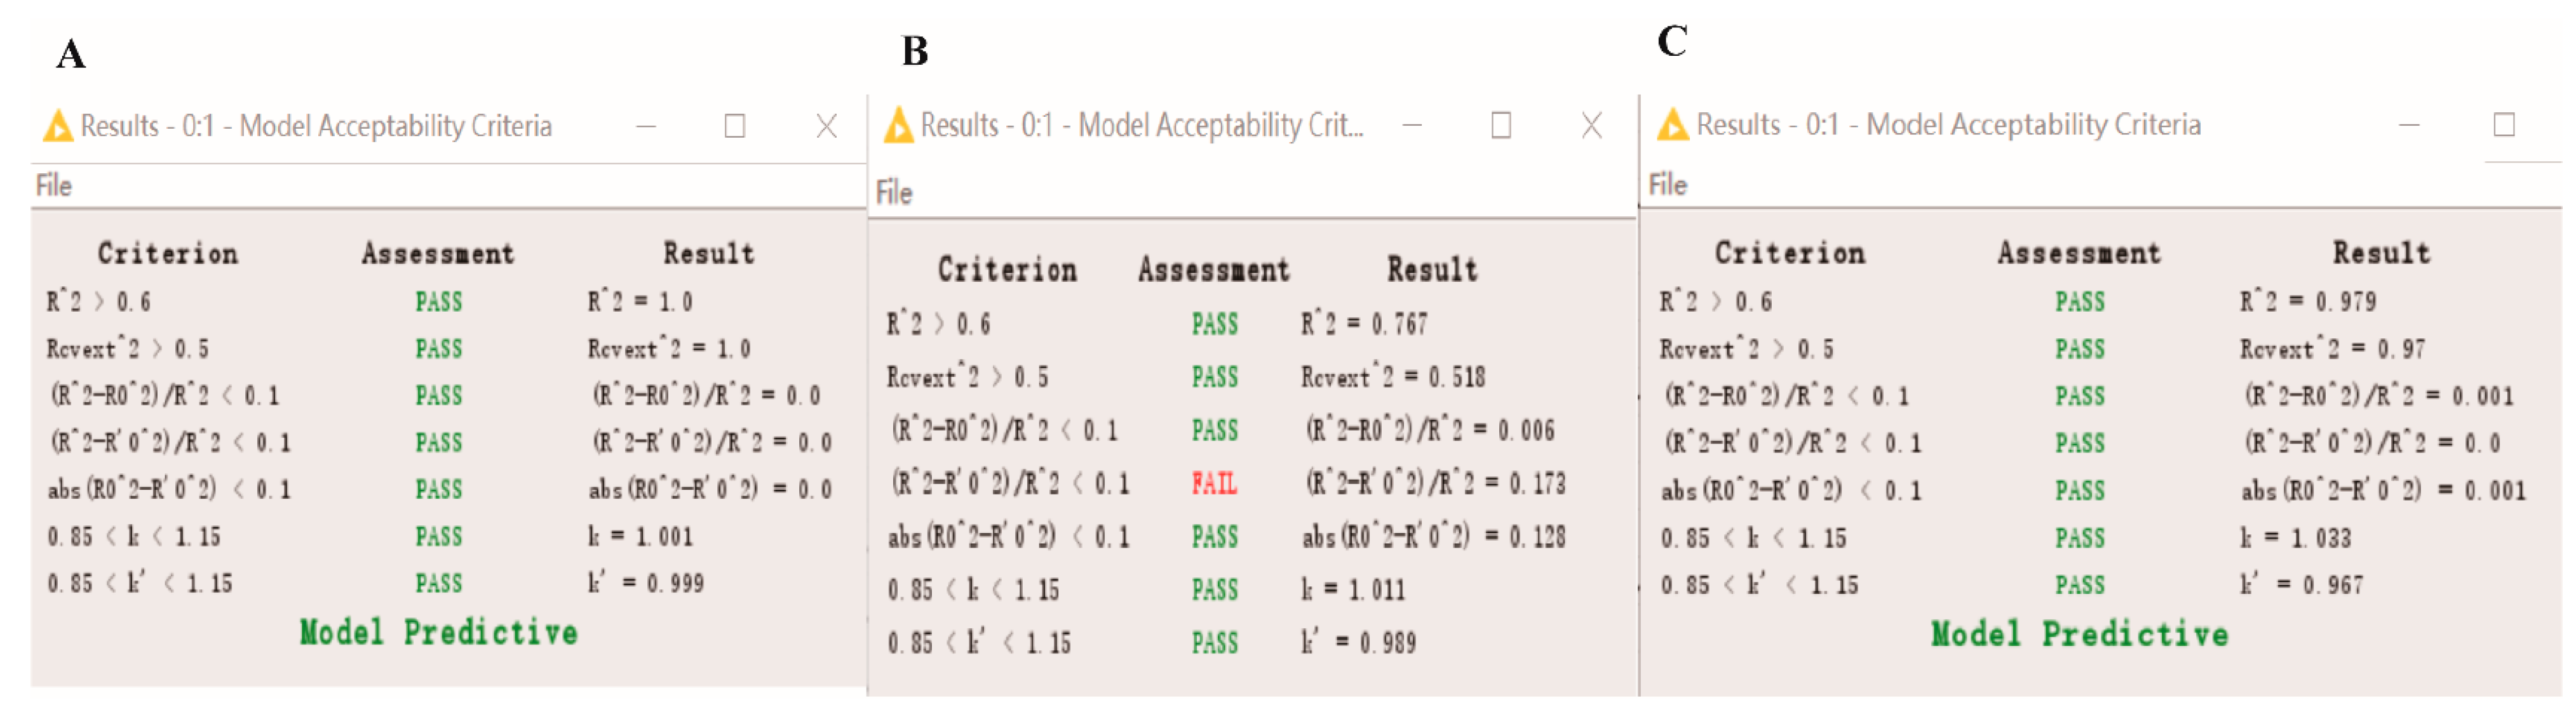Click the warning triangle icon in window C

[x=1673, y=125]
